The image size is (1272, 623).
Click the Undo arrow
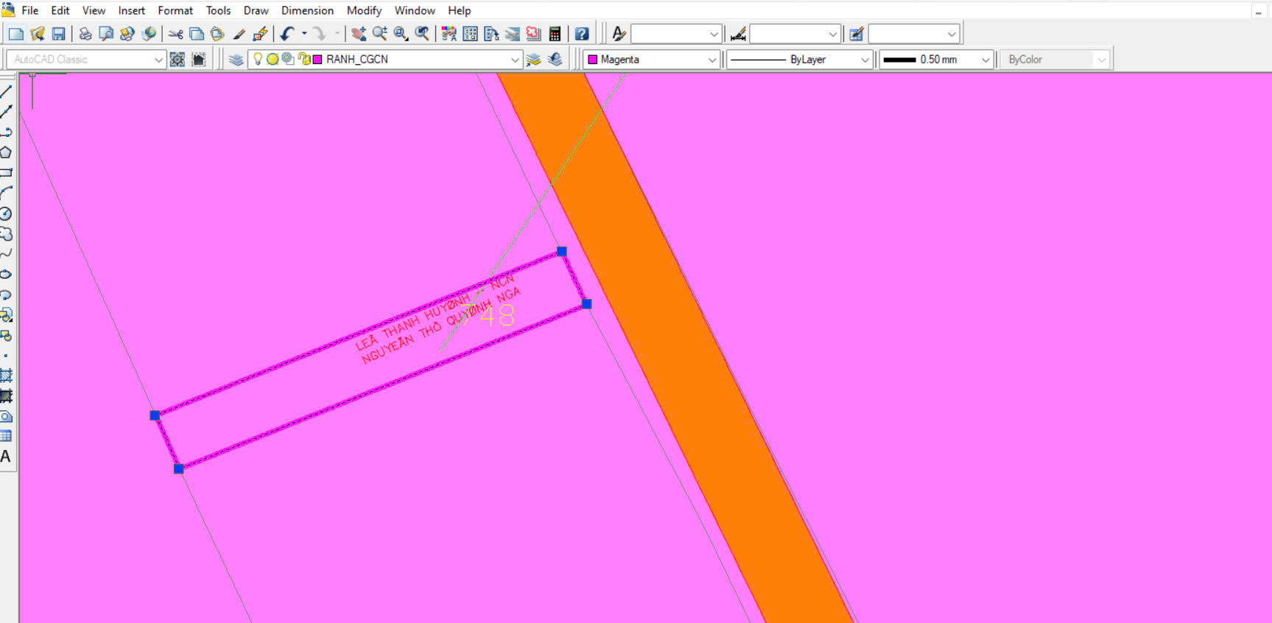287,34
